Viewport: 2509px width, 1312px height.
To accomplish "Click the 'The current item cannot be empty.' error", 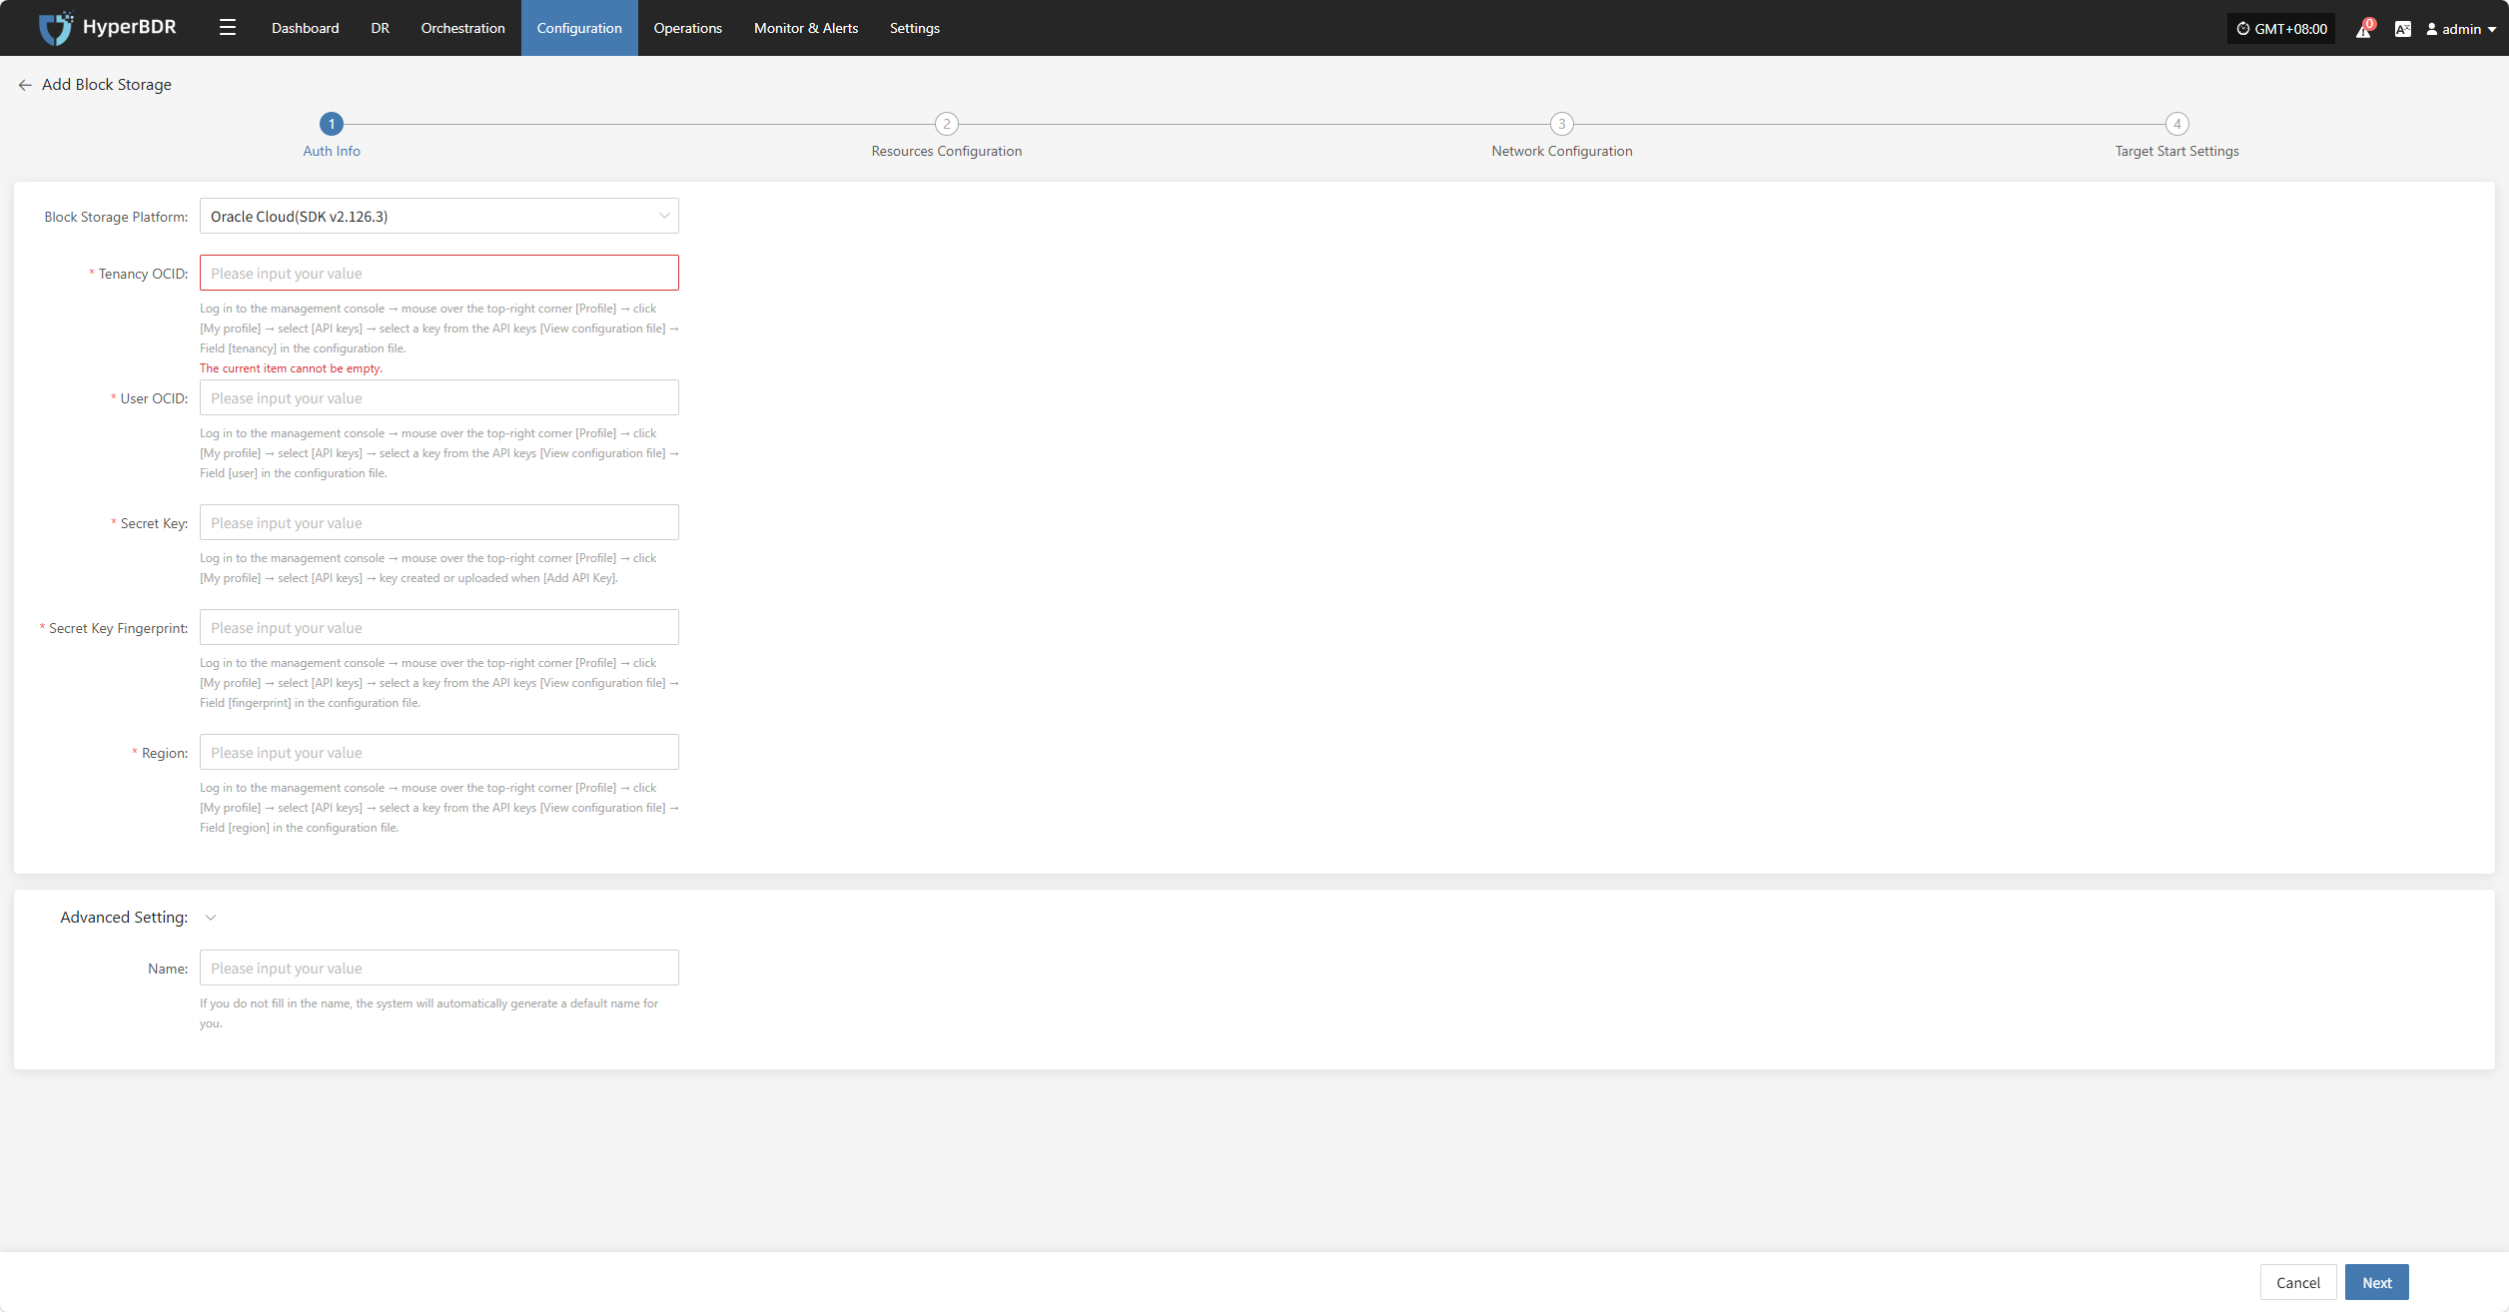I will click(x=291, y=368).
